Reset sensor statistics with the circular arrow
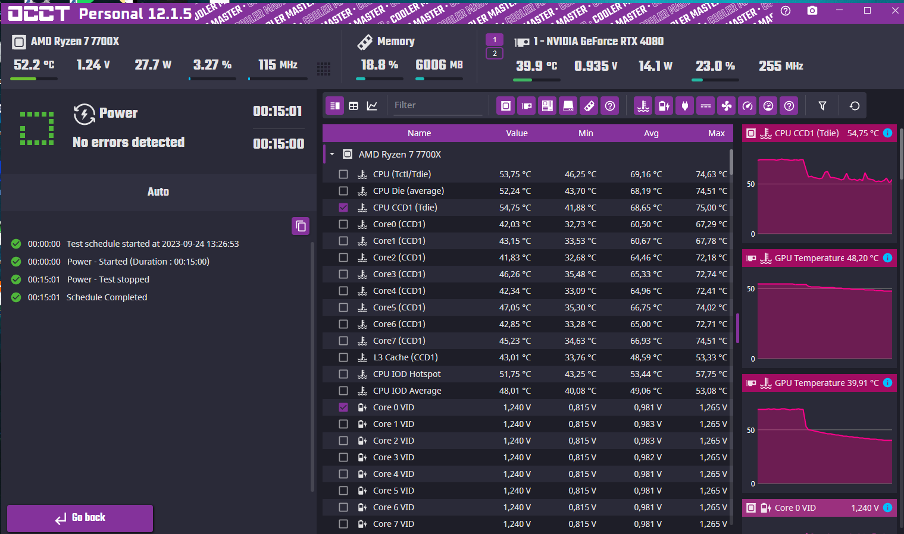This screenshot has height=534, width=904. pyautogui.click(x=855, y=106)
